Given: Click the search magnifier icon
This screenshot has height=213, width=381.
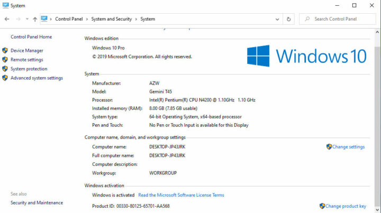Looking at the screenshot, I should [x=307, y=18].
